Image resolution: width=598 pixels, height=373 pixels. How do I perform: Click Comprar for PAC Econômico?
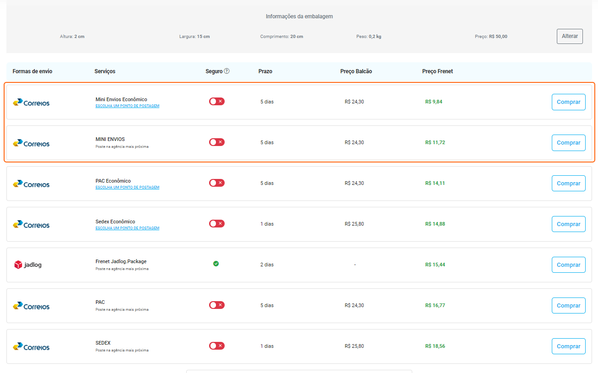point(569,184)
